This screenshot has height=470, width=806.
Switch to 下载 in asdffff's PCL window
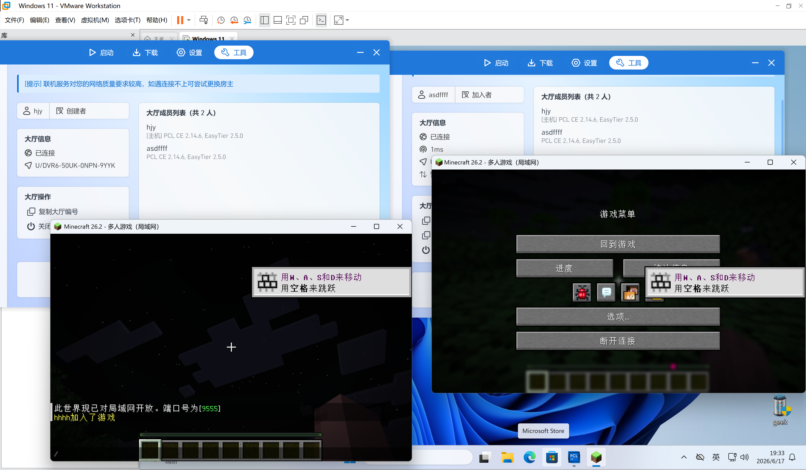(x=540, y=63)
